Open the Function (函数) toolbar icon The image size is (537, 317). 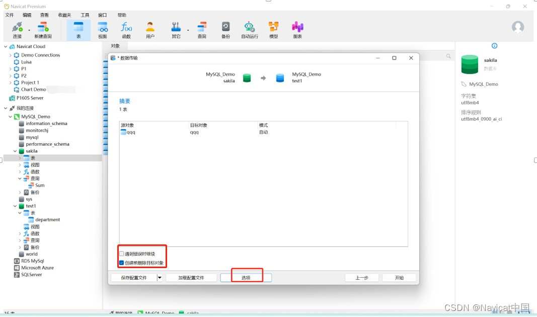click(x=126, y=30)
